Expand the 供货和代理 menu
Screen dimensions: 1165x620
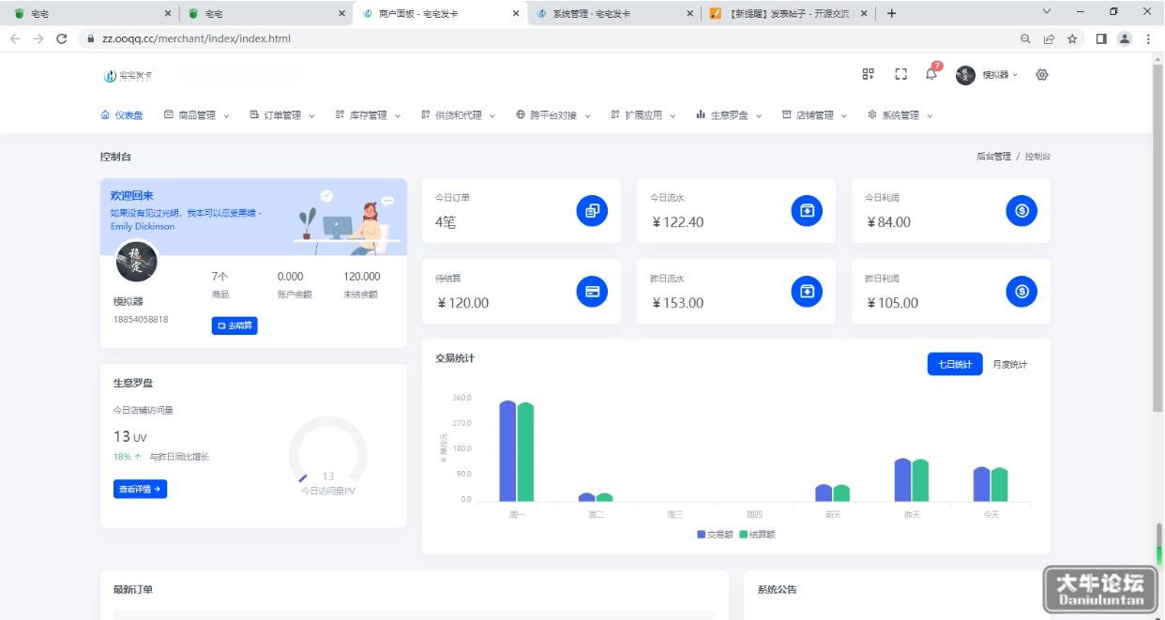point(458,115)
